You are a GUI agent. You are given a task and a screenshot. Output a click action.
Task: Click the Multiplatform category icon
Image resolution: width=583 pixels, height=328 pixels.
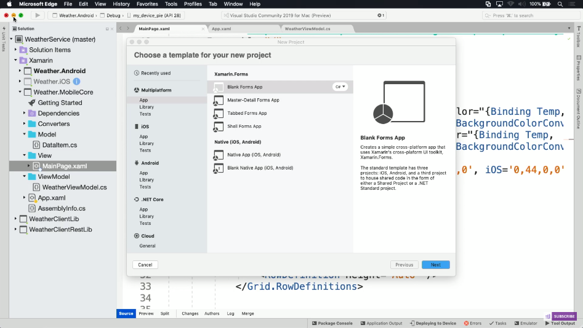[x=137, y=90]
